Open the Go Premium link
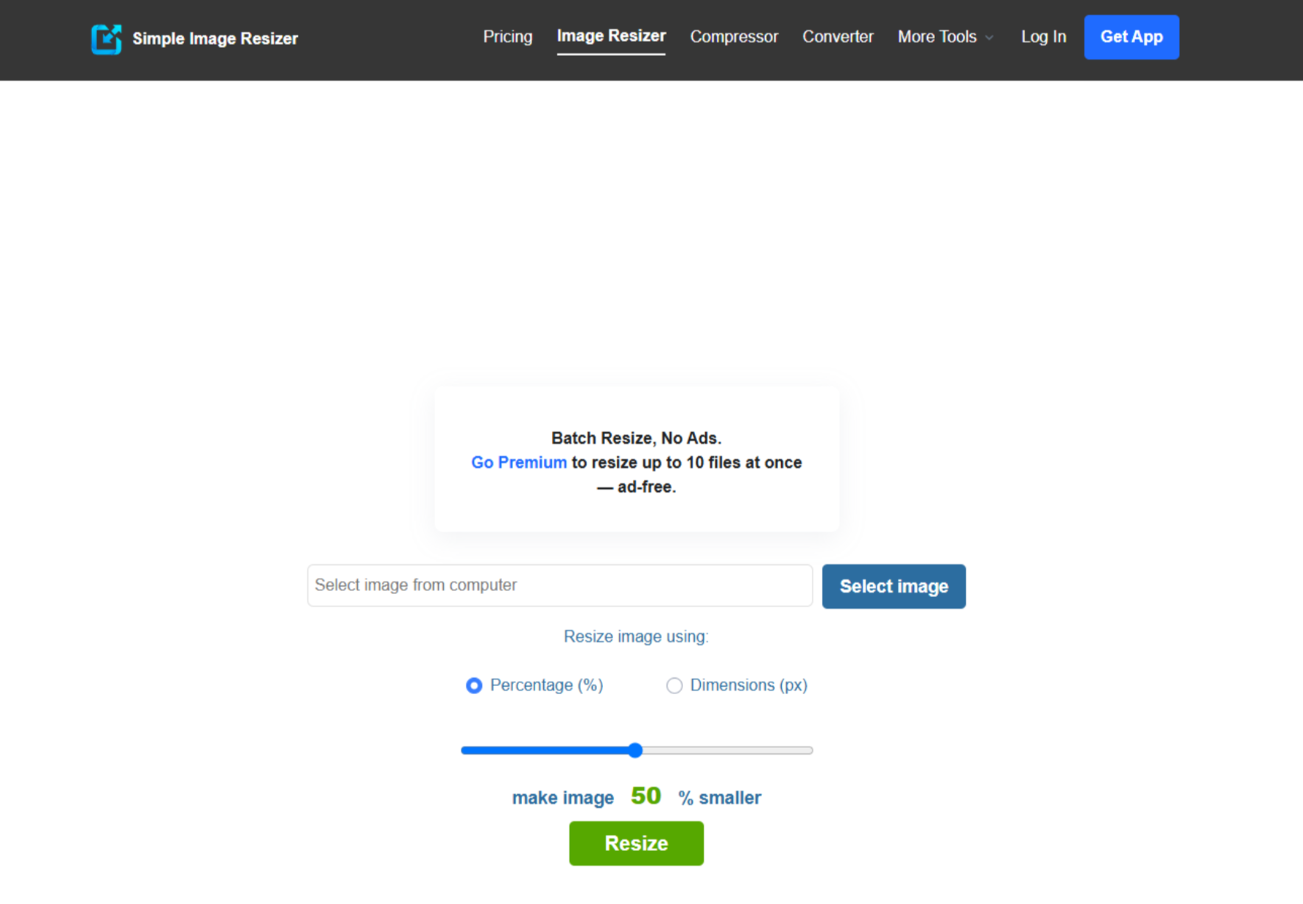Screen dimensions: 1303x904 [518, 462]
